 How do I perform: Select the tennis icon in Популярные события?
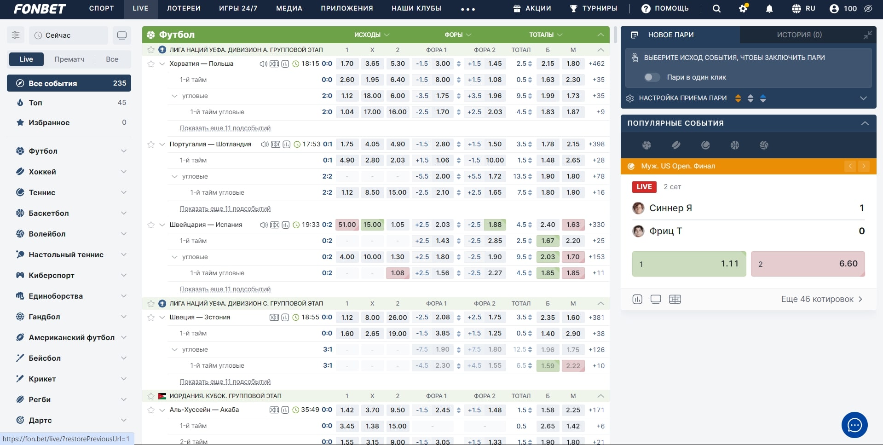[705, 145]
